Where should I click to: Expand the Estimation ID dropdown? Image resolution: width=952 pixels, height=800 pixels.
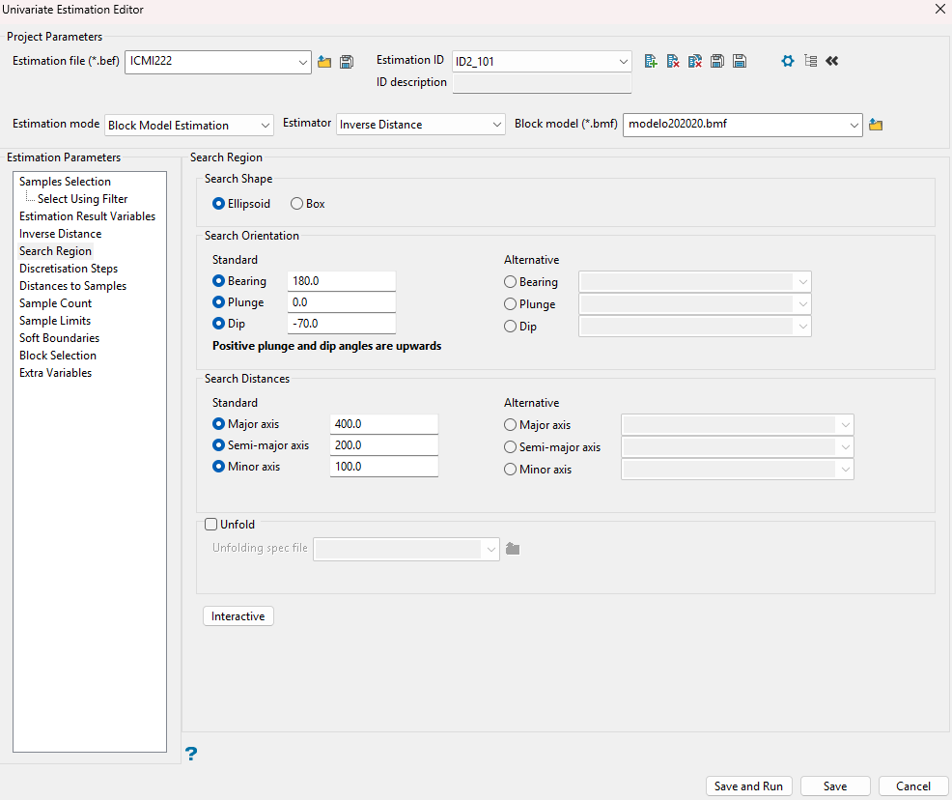click(623, 61)
